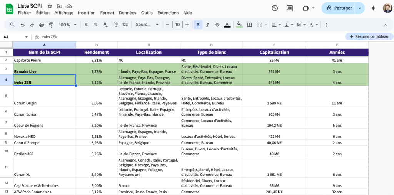Click the select all corner box
This screenshot has width=394, height=195.
tap(6, 45)
